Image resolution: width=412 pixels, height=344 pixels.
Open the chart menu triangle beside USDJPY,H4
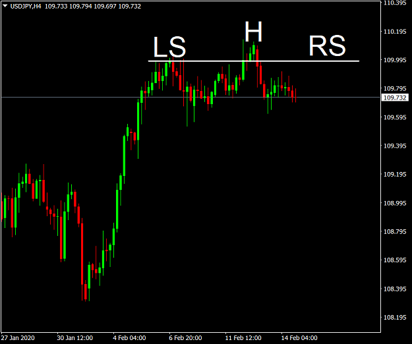click(5, 6)
